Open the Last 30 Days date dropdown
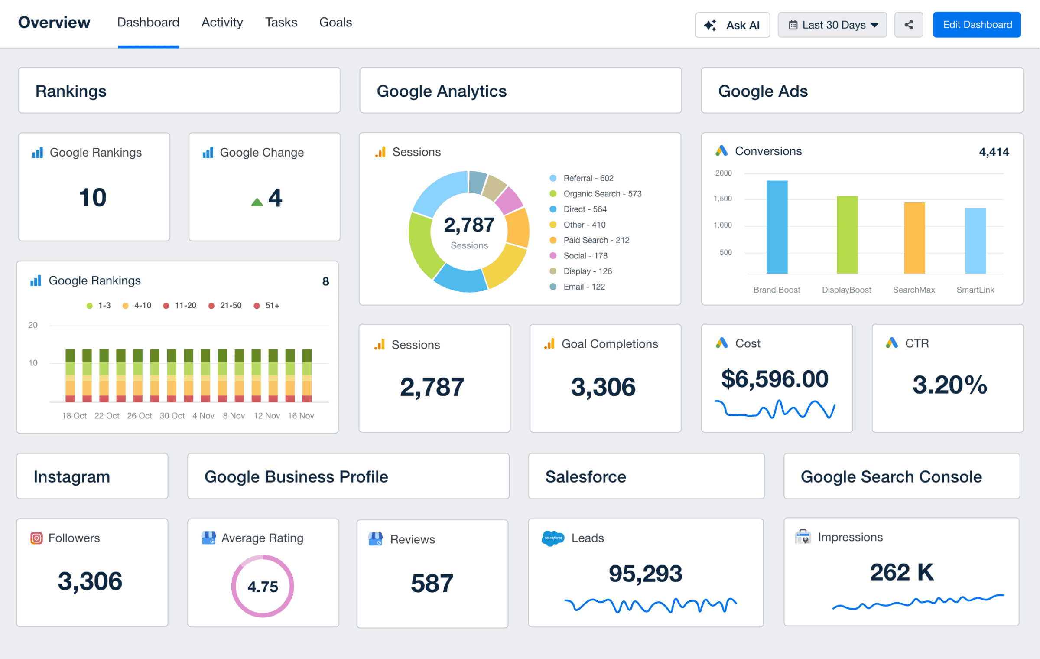 pos(832,25)
